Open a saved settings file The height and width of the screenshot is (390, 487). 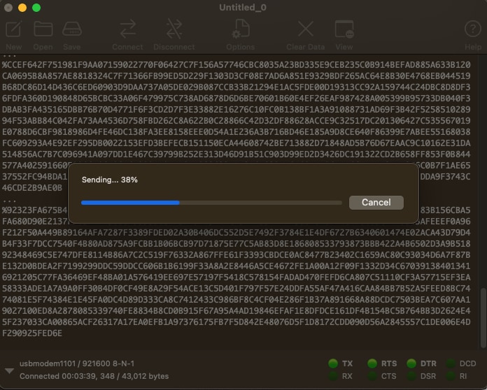tap(43, 30)
